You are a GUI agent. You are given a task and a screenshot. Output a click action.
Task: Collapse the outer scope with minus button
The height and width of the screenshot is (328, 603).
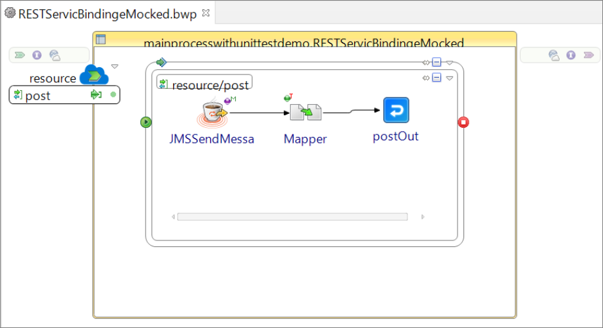[x=436, y=62]
